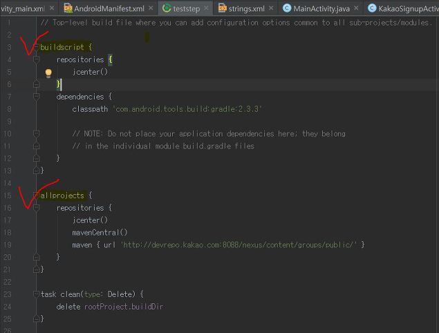Click line number 9 in the gutter
The height and width of the screenshot is (333, 439).
(x=9, y=122)
